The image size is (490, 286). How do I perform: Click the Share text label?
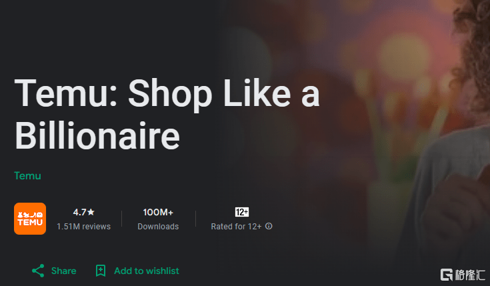[x=64, y=271]
